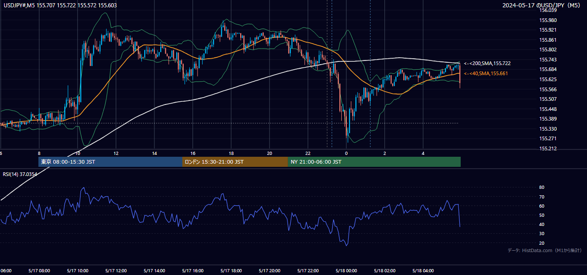Click price axis value 155.271
This screenshot has width=587, height=275.
click(548, 138)
